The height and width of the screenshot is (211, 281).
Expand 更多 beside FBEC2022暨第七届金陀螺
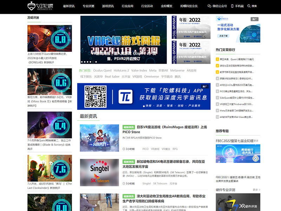[x=256, y=141]
